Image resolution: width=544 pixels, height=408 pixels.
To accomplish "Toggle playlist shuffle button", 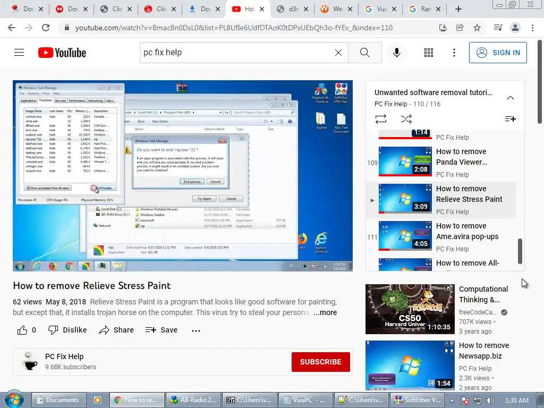I will click(406, 119).
